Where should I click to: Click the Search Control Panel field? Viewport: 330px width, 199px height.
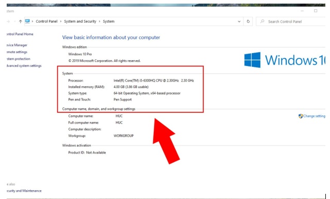coord(290,22)
